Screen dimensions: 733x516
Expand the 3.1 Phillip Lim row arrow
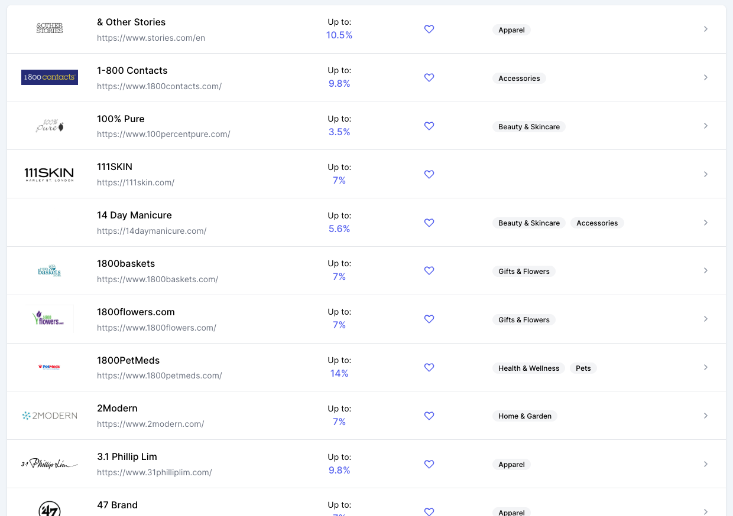[705, 464]
